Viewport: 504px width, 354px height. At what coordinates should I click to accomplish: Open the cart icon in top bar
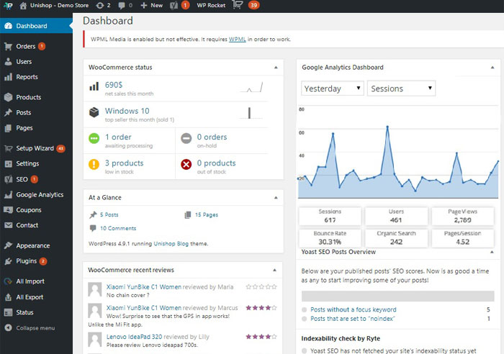tap(237, 5)
